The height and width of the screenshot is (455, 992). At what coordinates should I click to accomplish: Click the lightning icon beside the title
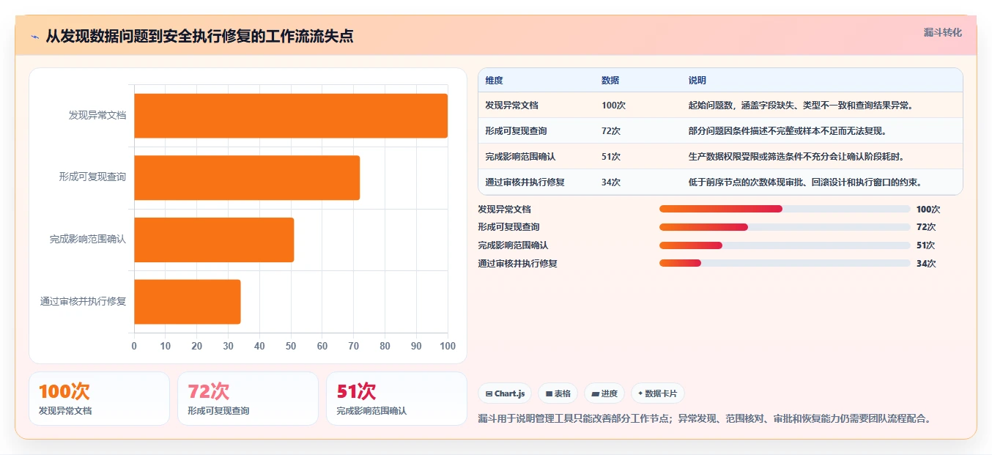click(x=34, y=37)
